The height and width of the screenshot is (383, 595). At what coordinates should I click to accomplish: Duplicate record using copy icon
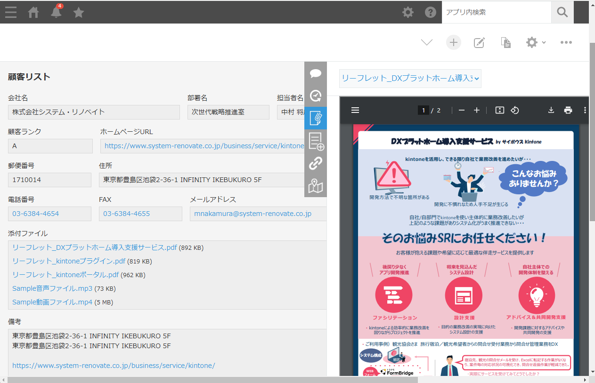[505, 43]
